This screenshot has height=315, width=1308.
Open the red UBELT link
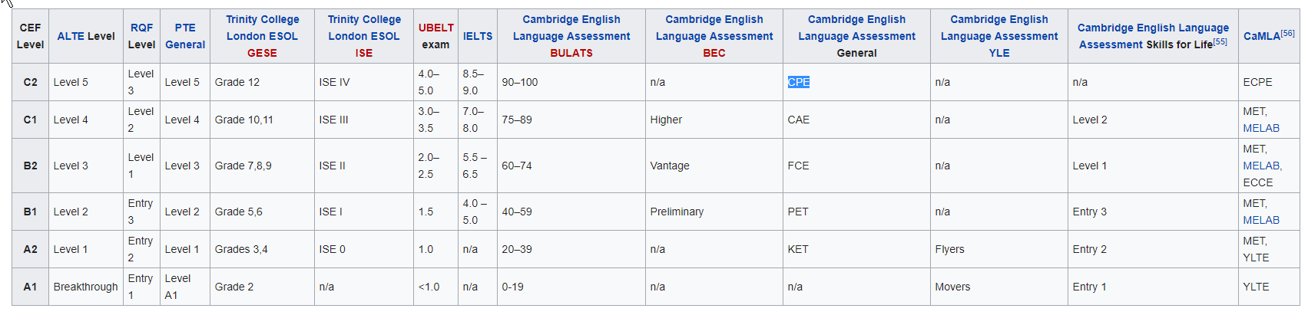(436, 28)
